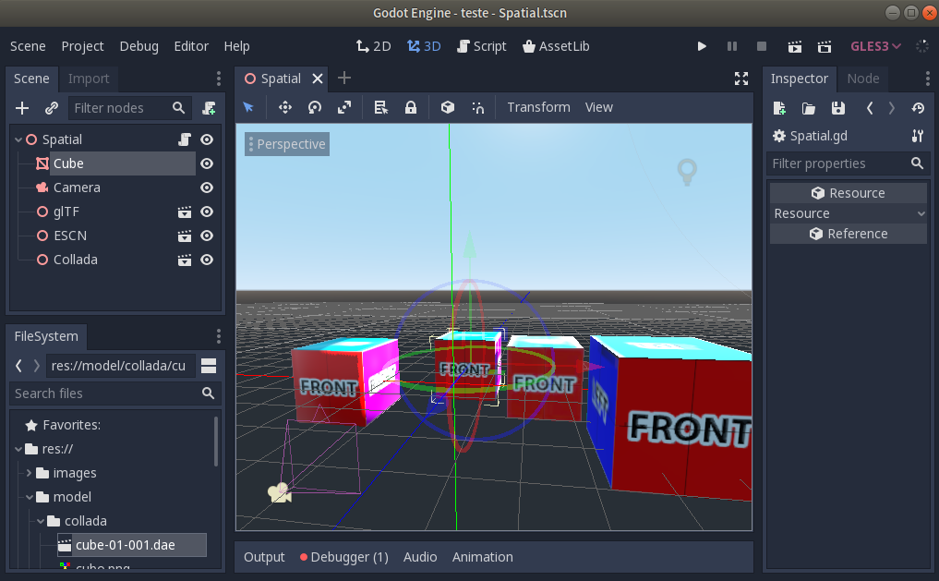Click the Filter nodes field
The height and width of the screenshot is (581, 939).
coord(130,108)
